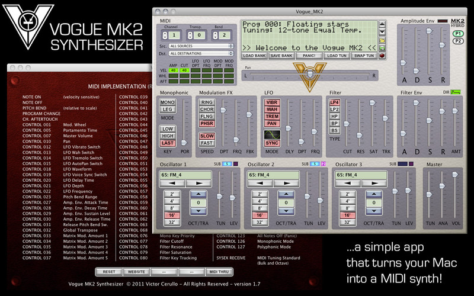
Task: Select the 8' octave for Oscillator 3
Action: [x=347, y=208]
